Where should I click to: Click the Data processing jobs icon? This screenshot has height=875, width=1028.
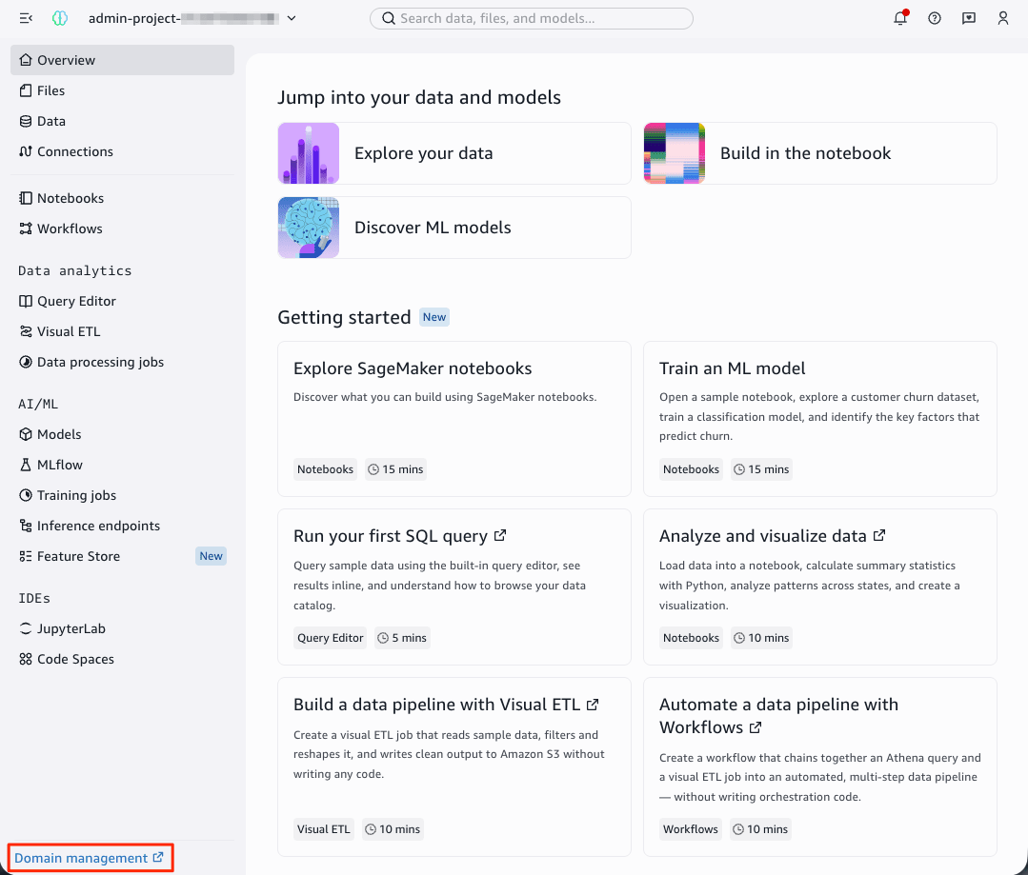click(26, 362)
